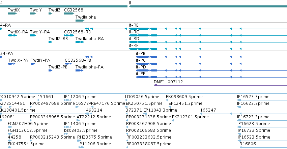Click EST EK047554.5prime
This screenshot has width=287, height=149.
click(x=9, y=147)
